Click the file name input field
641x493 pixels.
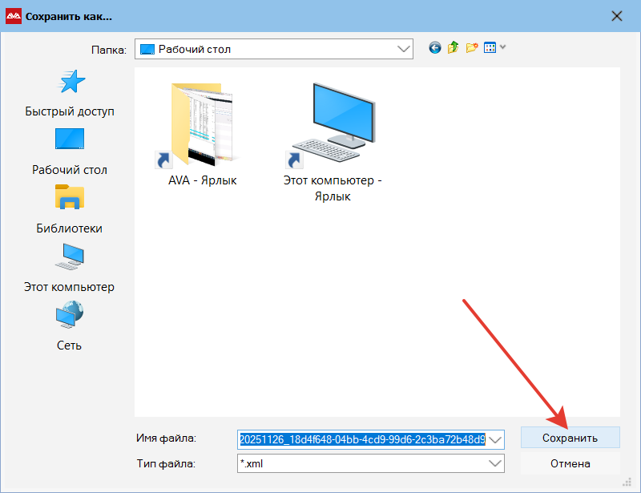click(361, 439)
